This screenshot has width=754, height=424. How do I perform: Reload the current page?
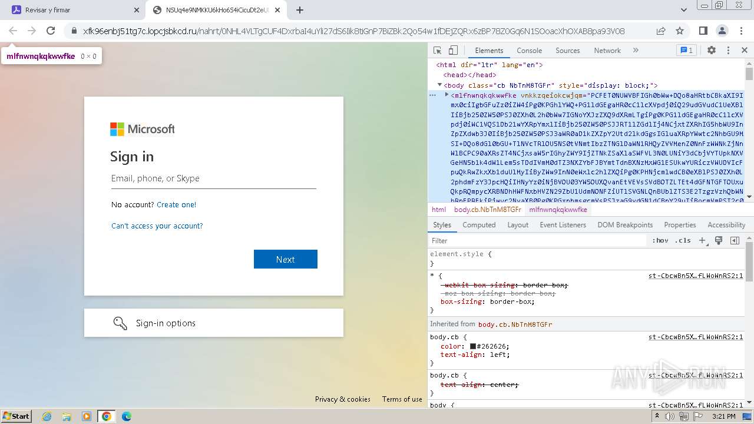click(51, 31)
